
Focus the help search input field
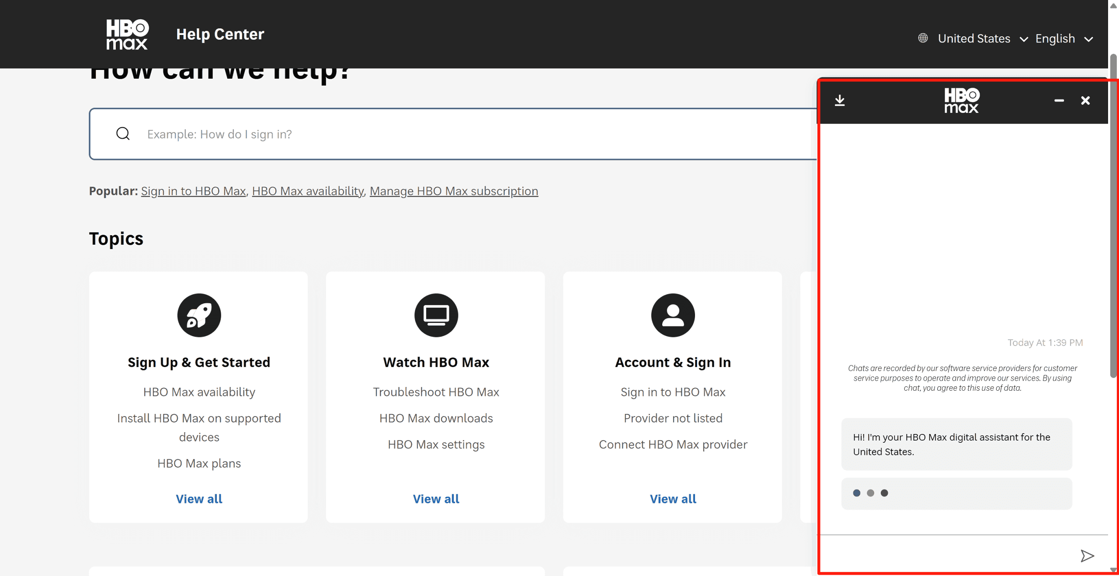453,134
